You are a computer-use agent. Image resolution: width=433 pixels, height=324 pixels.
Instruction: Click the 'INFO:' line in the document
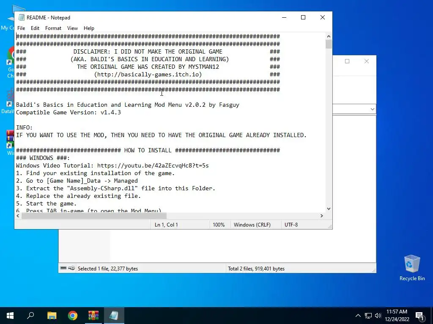tap(24, 127)
